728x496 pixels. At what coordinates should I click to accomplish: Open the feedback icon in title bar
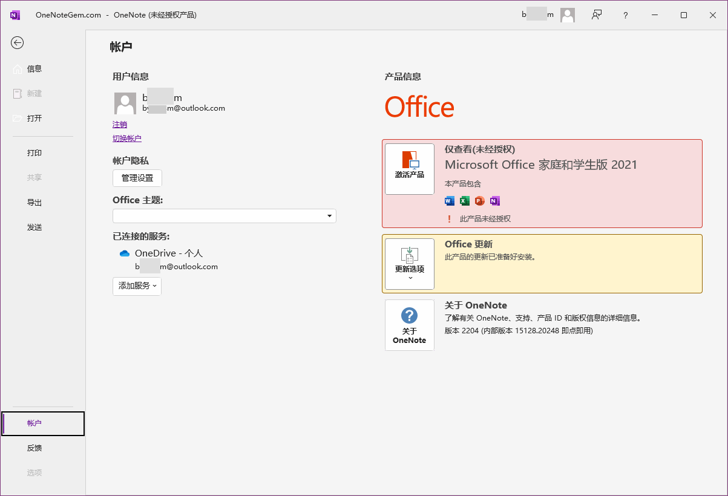[597, 15]
